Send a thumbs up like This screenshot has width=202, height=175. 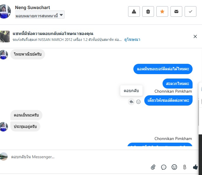pos(195,167)
